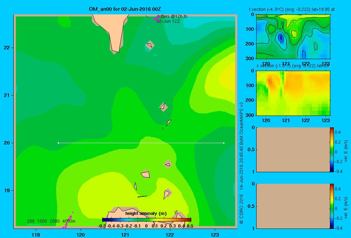Click the 122 longitude tick under s section
This screenshot has width=351, height=238.
pyautogui.click(x=306, y=120)
